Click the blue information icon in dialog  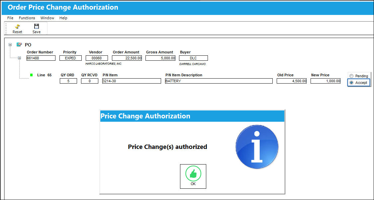tap(257, 146)
